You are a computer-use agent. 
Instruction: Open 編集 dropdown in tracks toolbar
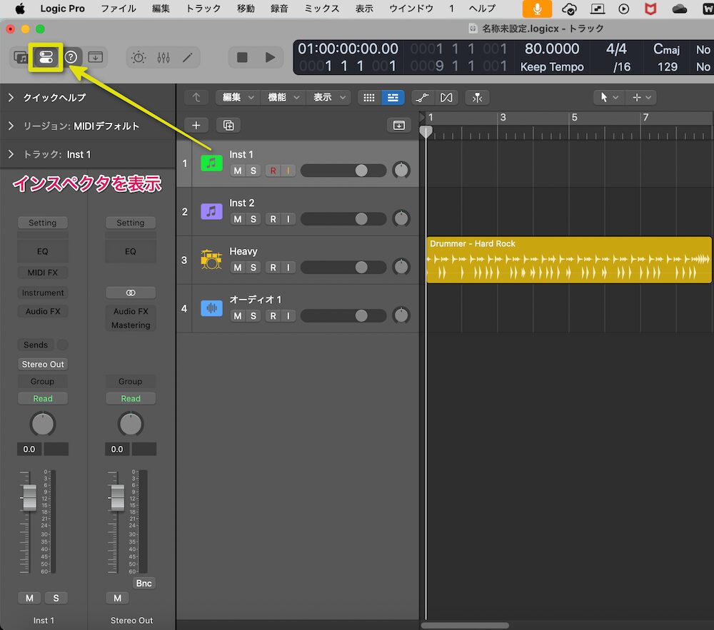point(238,97)
